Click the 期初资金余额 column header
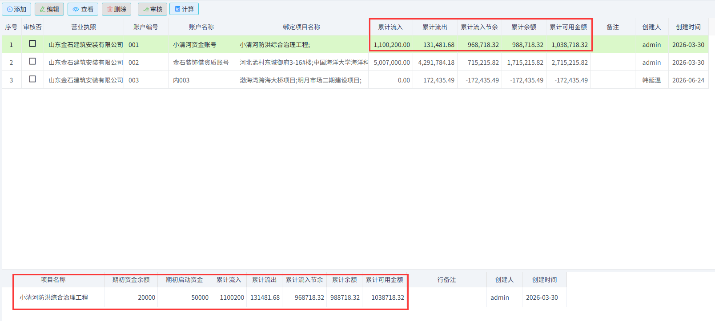Image resolution: width=715 pixels, height=321 pixels. 131,280
